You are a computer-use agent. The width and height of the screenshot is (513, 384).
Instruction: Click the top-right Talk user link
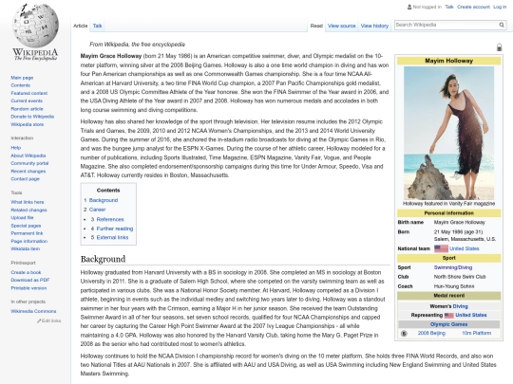coord(449,7)
